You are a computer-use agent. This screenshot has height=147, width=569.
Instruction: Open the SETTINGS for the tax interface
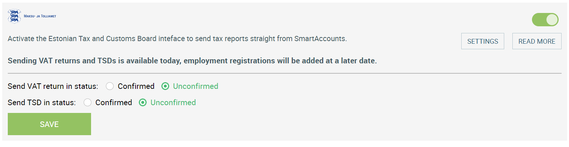483,41
